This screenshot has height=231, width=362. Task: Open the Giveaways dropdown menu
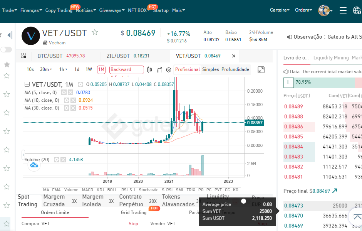click(x=112, y=10)
